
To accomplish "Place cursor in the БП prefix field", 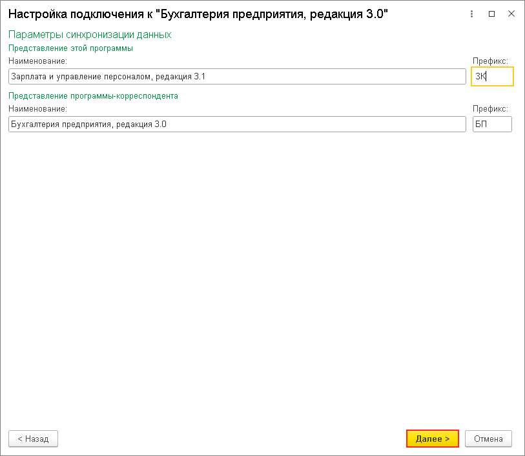I will [492, 124].
